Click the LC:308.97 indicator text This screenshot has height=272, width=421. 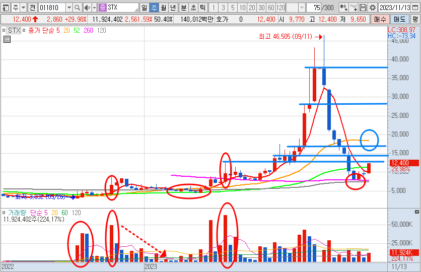click(402, 30)
